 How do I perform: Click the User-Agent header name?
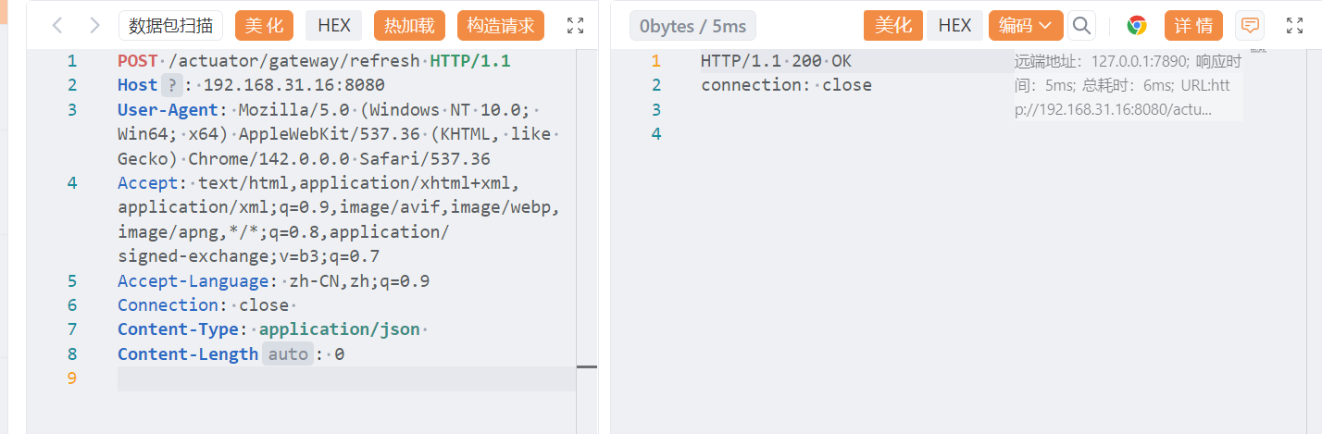point(168,109)
